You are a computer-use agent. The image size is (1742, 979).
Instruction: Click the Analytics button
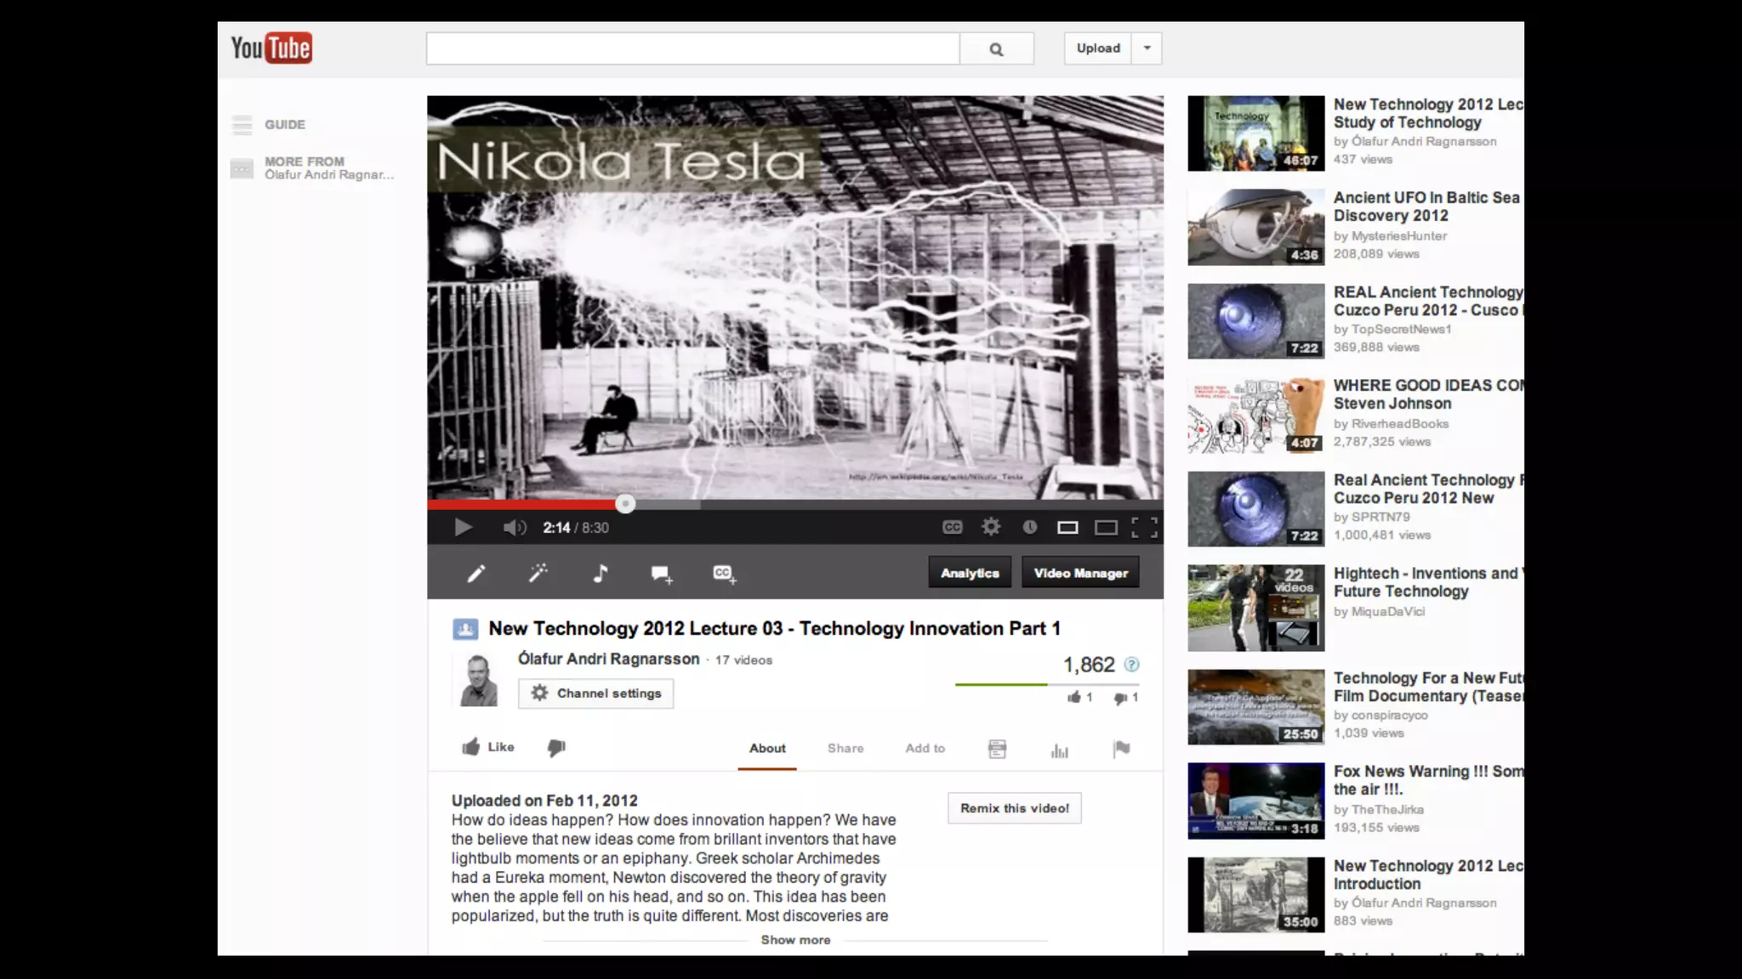tap(970, 574)
